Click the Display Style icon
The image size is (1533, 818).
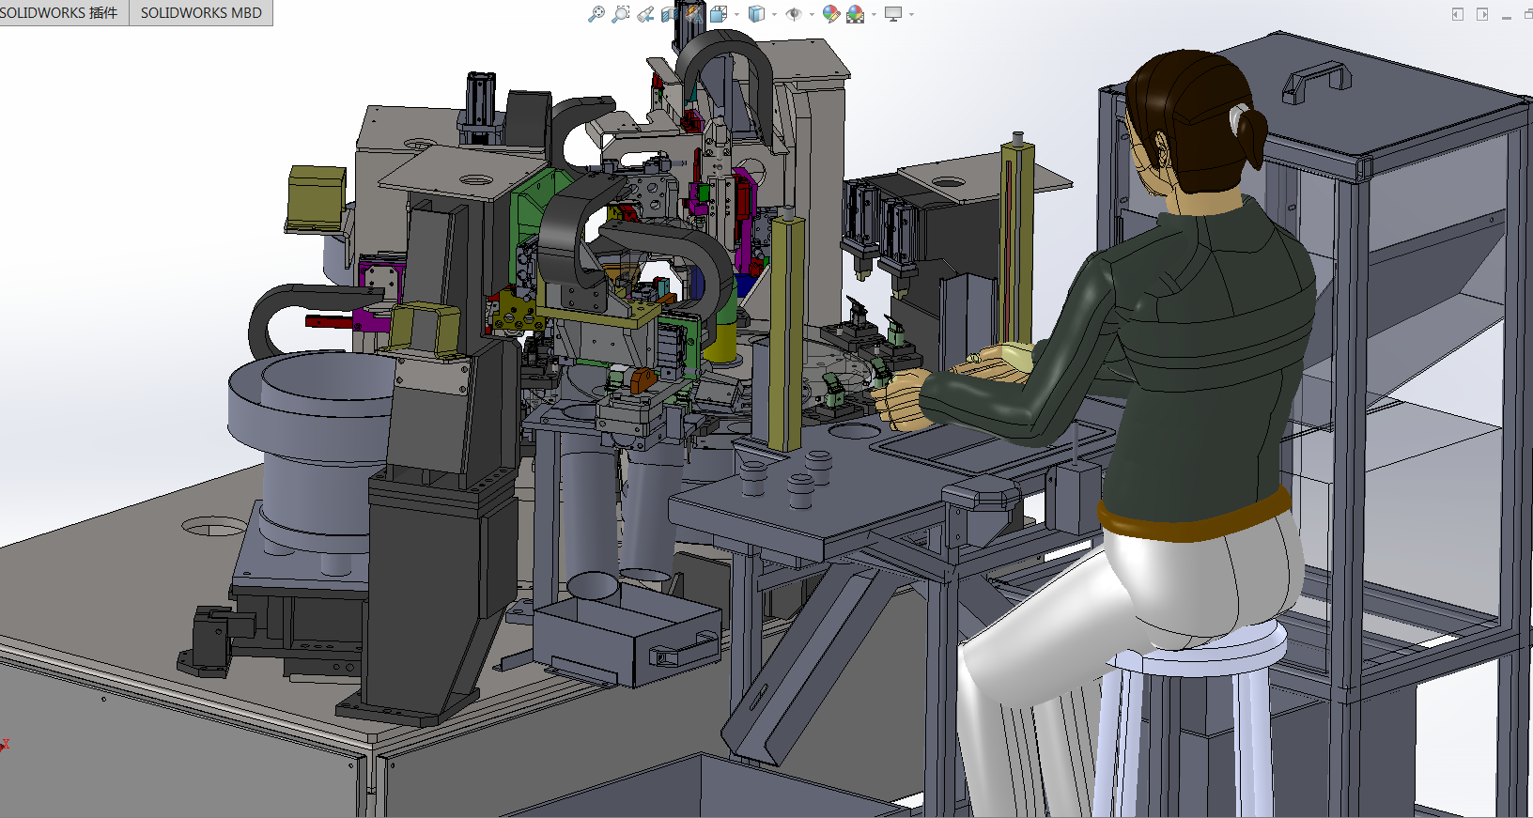(x=756, y=14)
